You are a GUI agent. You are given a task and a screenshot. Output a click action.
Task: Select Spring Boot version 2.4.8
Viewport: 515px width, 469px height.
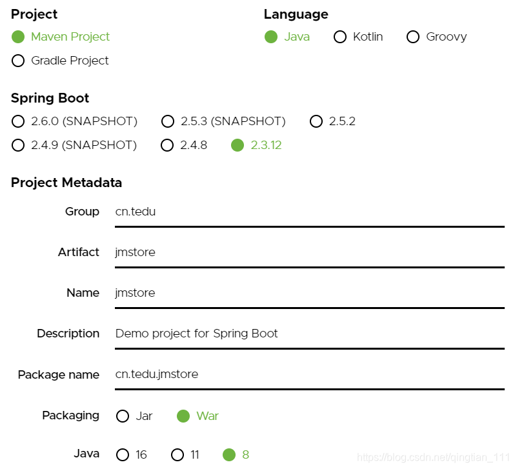[167, 145]
